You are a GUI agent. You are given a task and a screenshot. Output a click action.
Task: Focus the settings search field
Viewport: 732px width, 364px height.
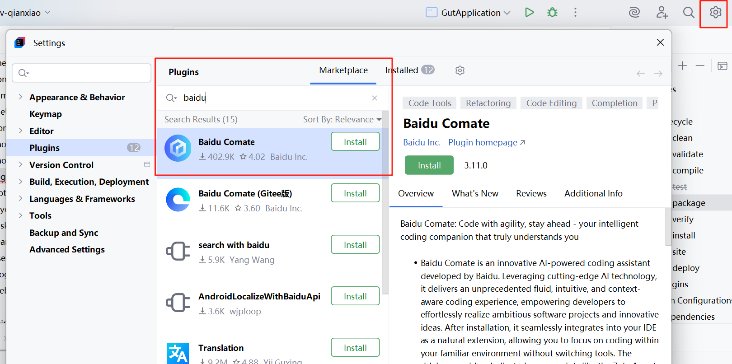(x=82, y=73)
